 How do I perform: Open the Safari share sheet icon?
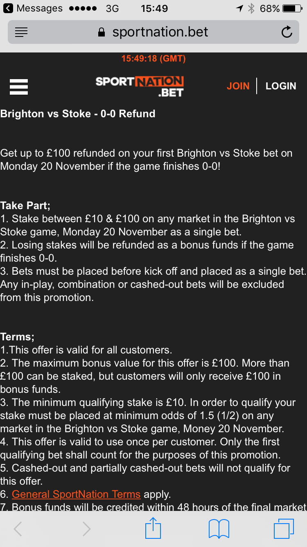coord(153,528)
